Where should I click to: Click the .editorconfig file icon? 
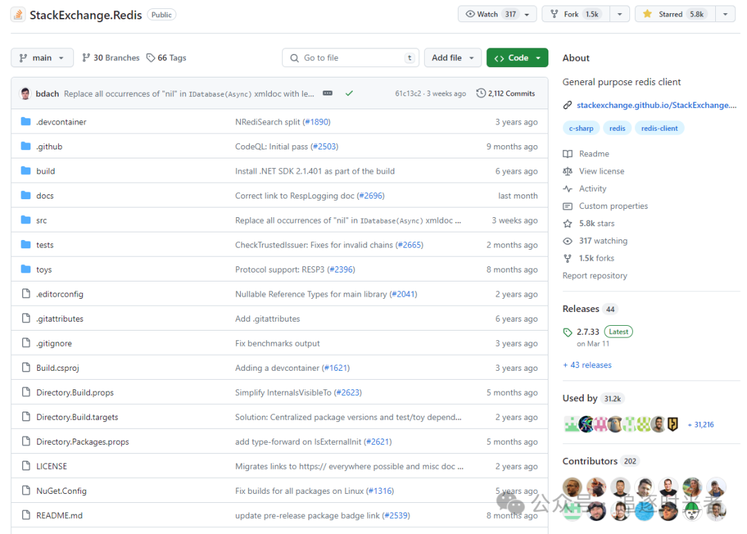(x=26, y=293)
